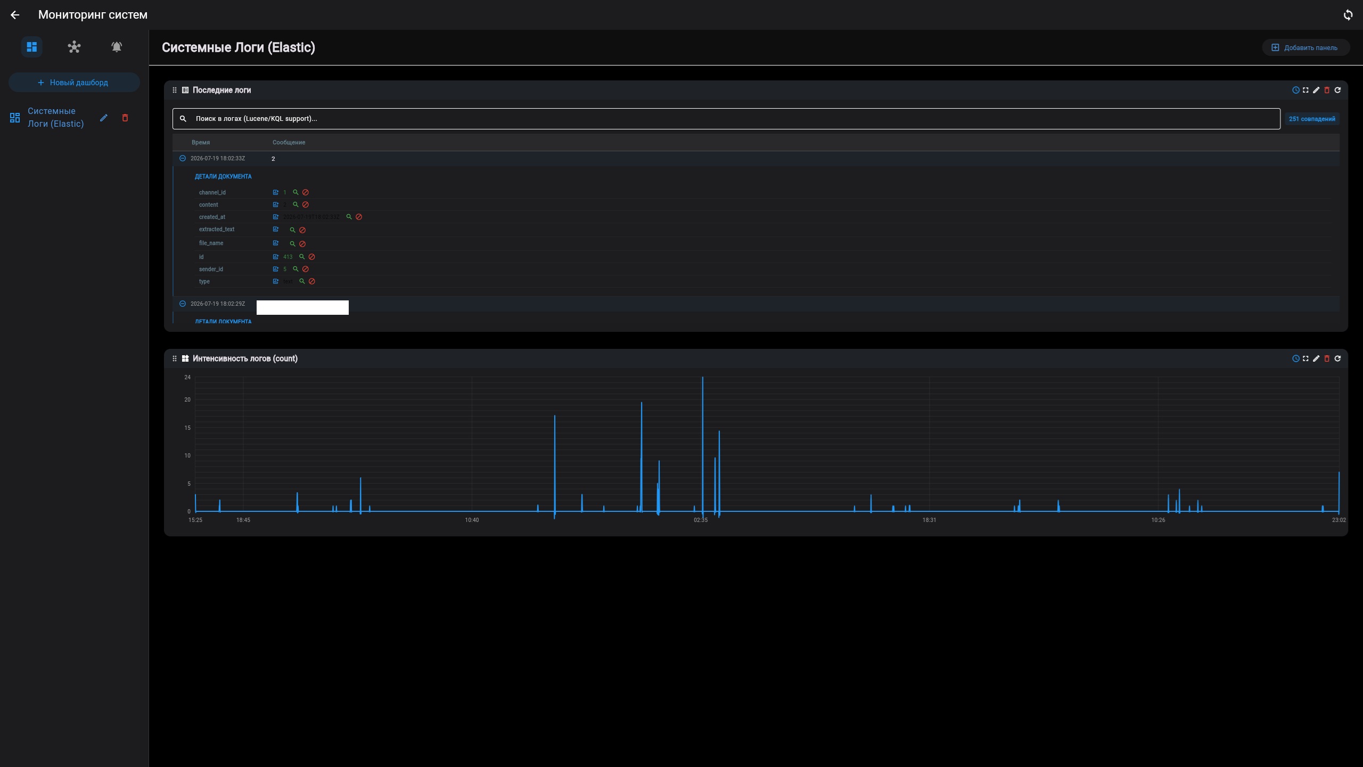Delete the Системные Логи dashboard in sidebar

(125, 118)
